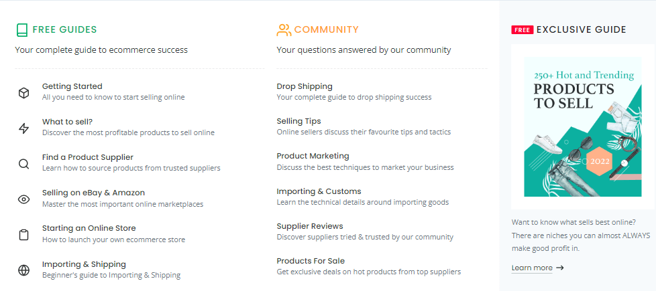Click the clipboard icon beside Starting an Online Store

pyautogui.click(x=24, y=235)
